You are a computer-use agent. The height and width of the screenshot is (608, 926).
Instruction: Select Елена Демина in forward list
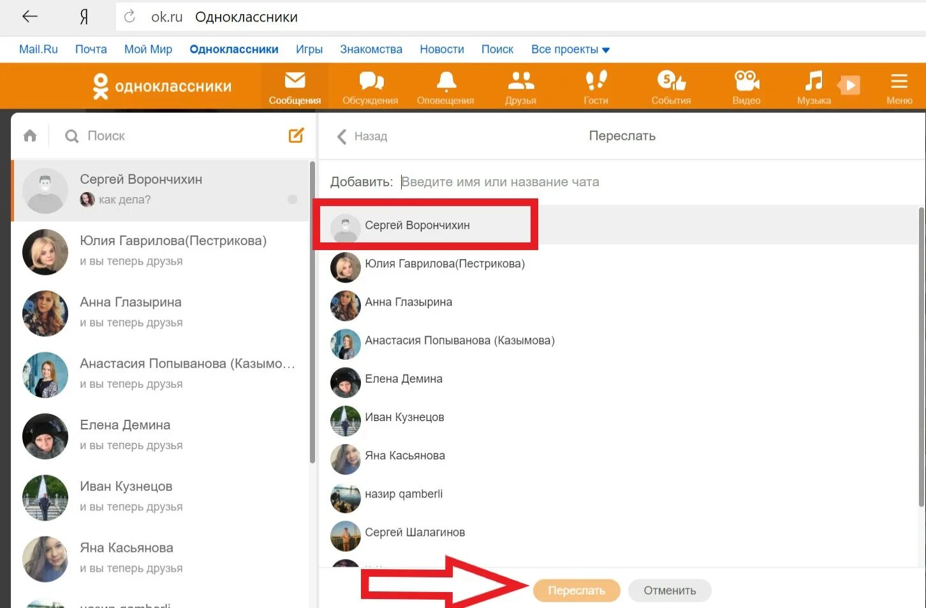coord(618,378)
